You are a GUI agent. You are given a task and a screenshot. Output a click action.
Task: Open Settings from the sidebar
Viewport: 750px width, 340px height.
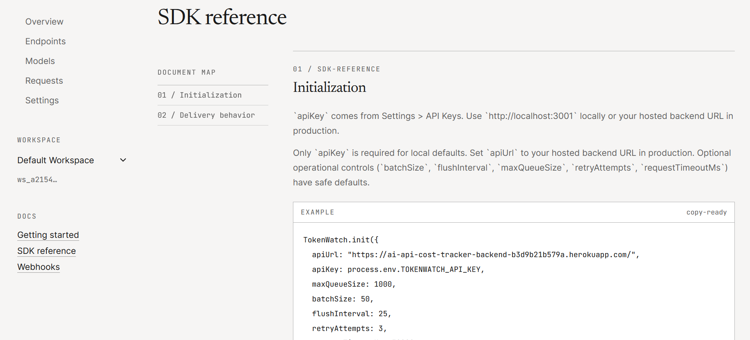coord(42,100)
